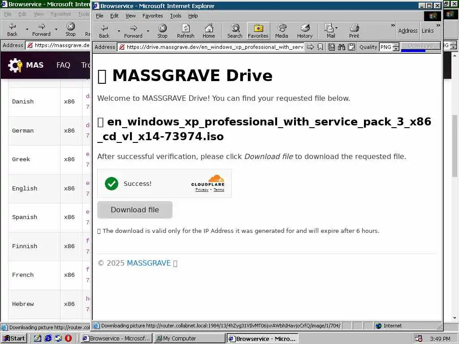Viewport: 459px width, 344px height.
Task: Expand the Links bar overflow chevron
Action: [438, 26]
